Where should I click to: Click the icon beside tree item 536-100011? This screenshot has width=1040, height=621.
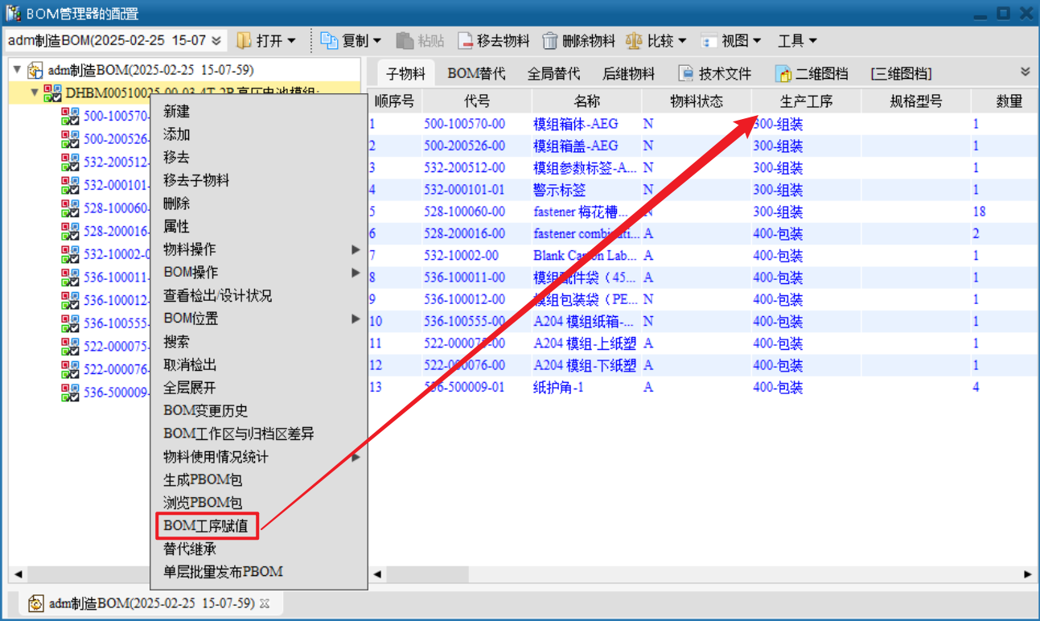click(70, 278)
